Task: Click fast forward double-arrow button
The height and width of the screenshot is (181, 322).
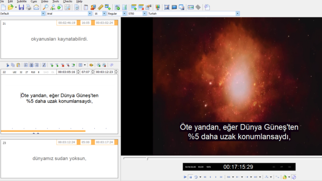Action: [x=221, y=177]
